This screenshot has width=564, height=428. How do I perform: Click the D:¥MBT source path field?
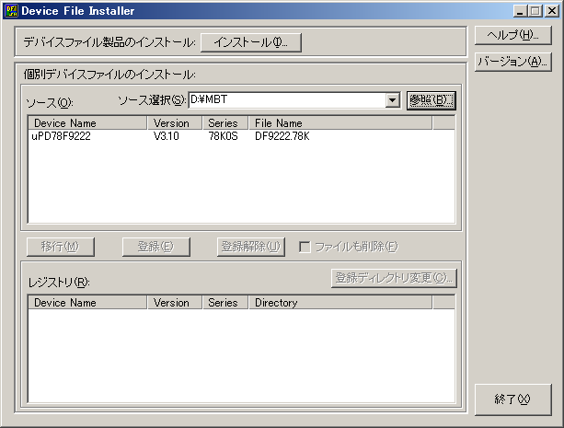click(x=287, y=100)
